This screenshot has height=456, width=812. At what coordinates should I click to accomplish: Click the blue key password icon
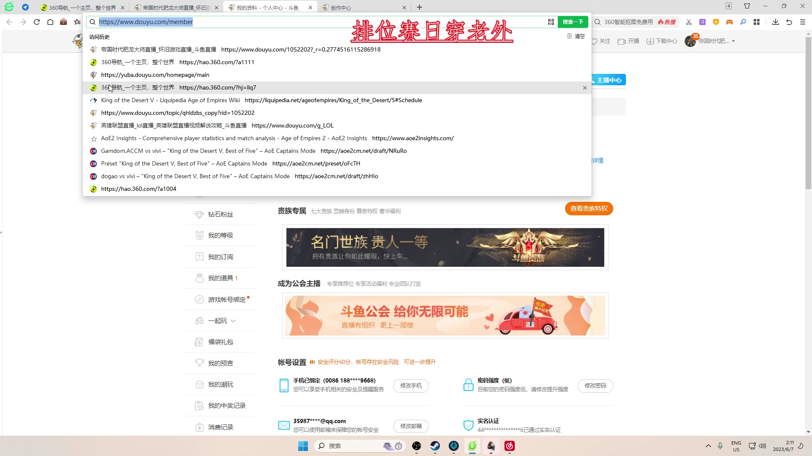pyautogui.click(x=743, y=22)
